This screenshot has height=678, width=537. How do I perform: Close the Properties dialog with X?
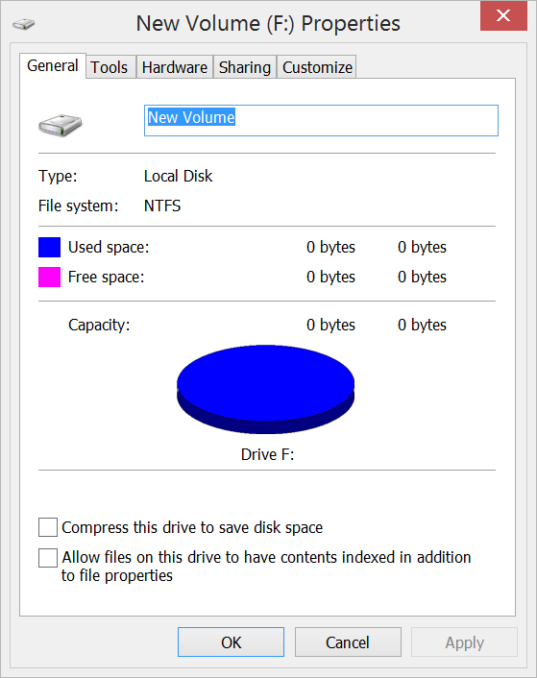(x=503, y=15)
